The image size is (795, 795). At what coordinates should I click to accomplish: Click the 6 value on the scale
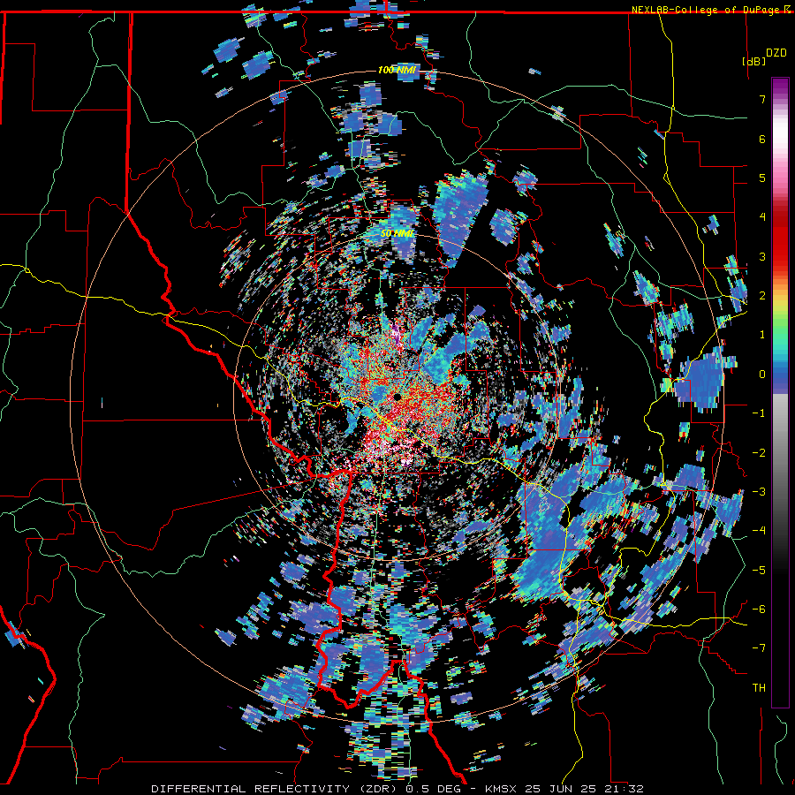762,139
